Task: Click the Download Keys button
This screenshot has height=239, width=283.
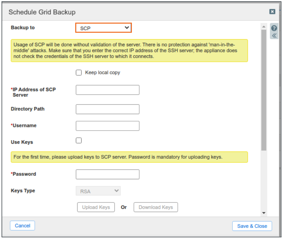Action: point(155,207)
